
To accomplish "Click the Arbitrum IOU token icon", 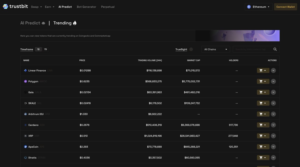I will click(x=25, y=114).
